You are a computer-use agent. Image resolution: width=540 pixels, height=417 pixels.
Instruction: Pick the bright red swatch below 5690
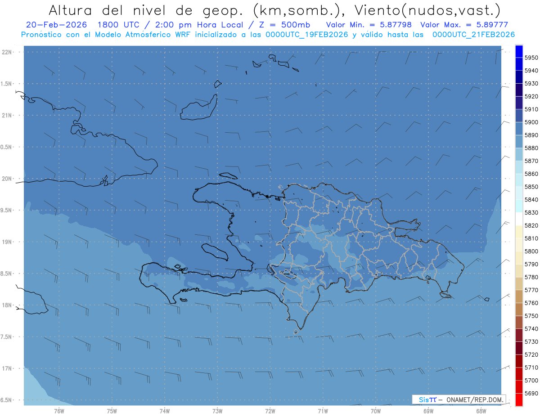tap(518, 399)
